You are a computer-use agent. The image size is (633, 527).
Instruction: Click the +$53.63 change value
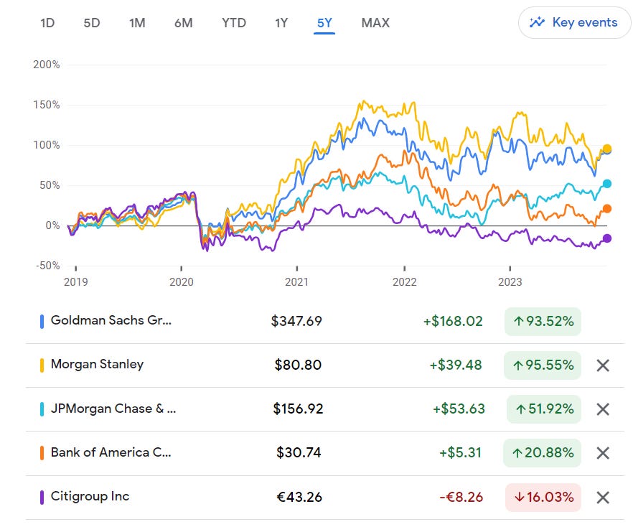point(458,409)
